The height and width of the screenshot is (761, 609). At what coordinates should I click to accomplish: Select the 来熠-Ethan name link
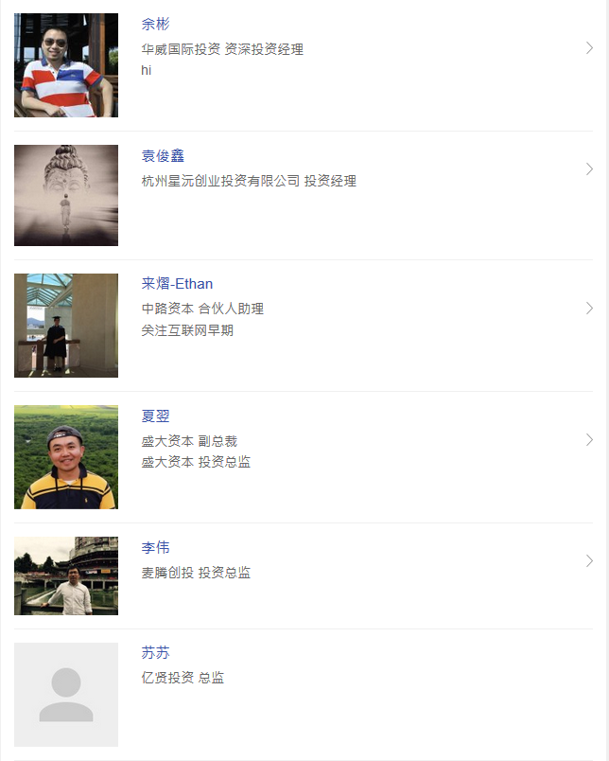[177, 284]
